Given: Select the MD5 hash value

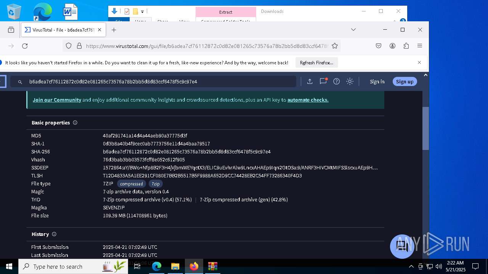Looking at the screenshot, I should pyautogui.click(x=145, y=136).
